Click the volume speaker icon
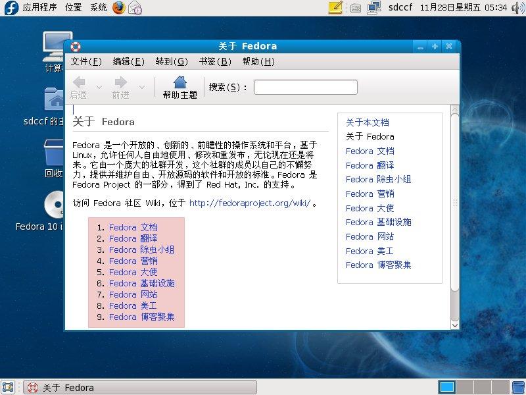The width and height of the screenshot is (526, 395). pos(518,8)
